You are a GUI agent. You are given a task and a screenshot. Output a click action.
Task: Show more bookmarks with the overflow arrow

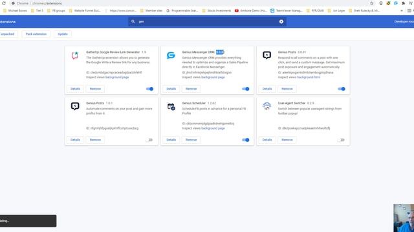[x=402, y=11]
